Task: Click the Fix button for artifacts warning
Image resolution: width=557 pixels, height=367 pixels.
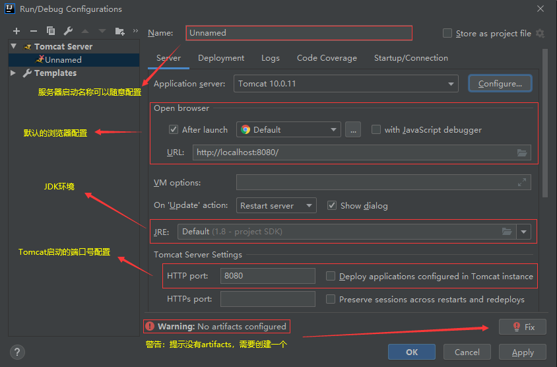Action: (523, 327)
